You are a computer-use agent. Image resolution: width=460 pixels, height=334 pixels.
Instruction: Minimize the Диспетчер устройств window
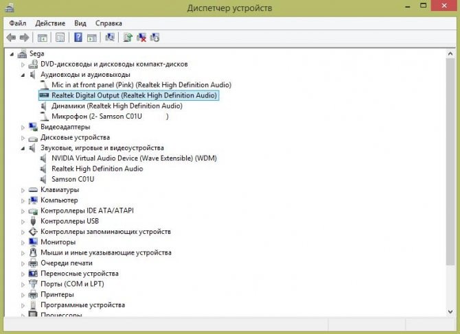(408, 6)
